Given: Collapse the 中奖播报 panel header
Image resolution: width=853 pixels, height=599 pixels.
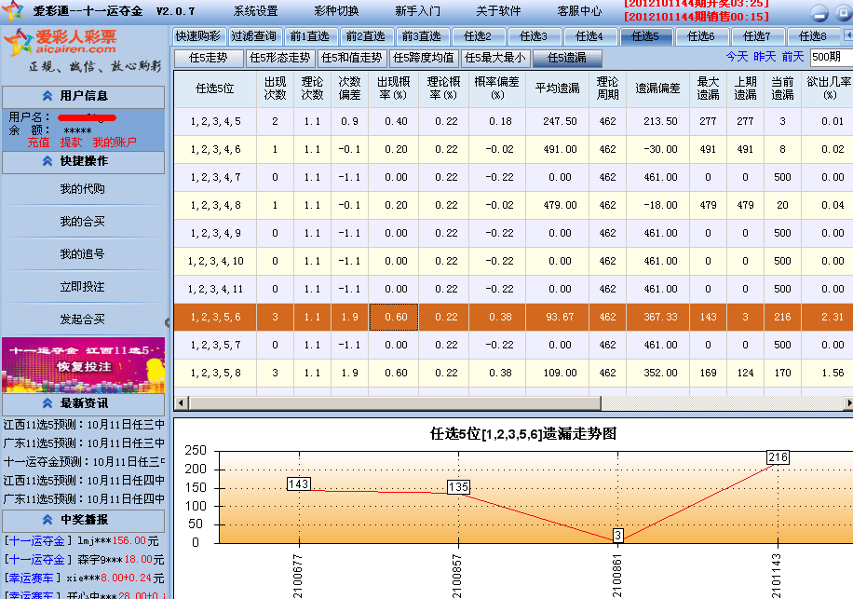Looking at the screenshot, I should click(84, 521).
